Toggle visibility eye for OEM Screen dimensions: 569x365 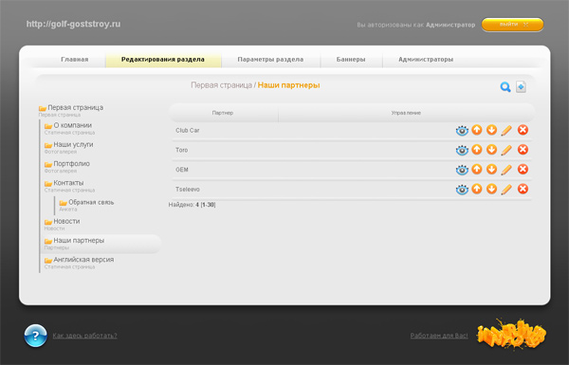[462, 170]
